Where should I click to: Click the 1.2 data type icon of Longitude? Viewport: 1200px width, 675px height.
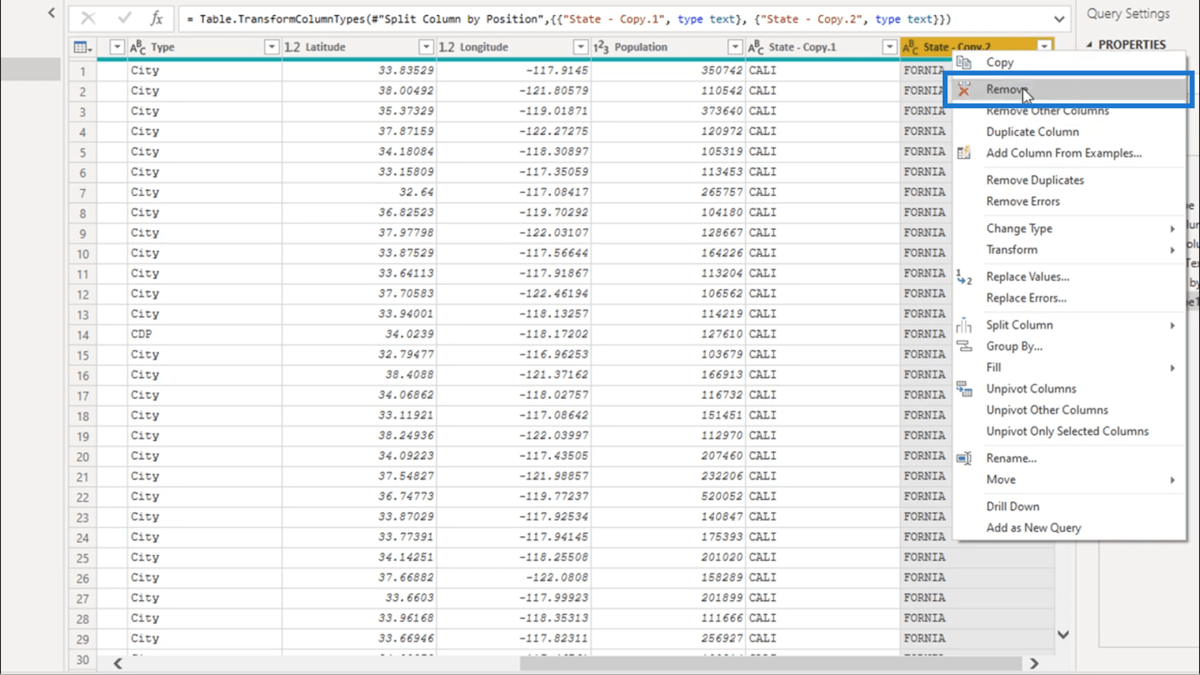pos(446,47)
